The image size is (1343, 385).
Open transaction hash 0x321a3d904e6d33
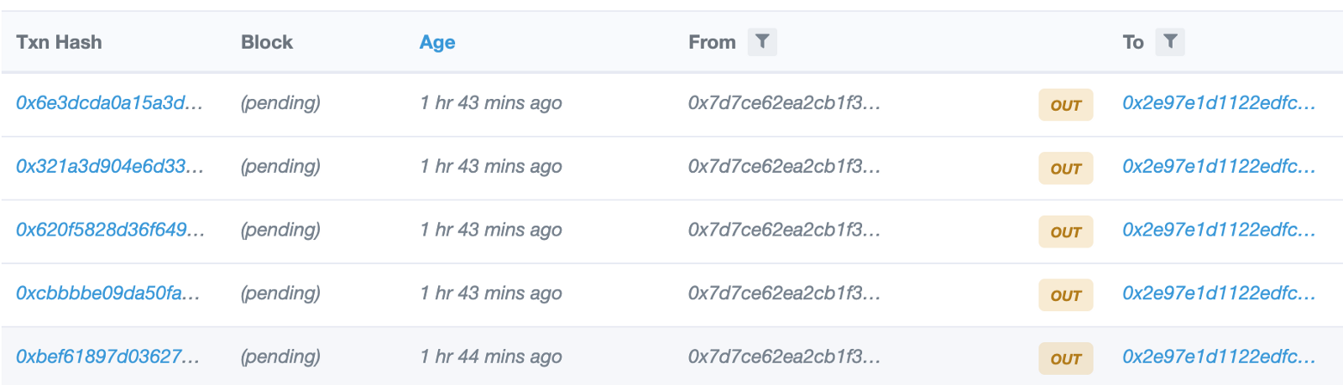point(109,166)
